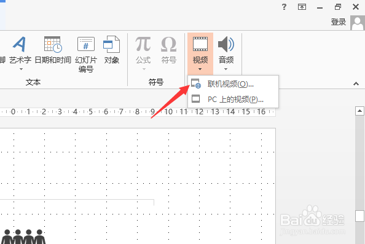365x244 pixels.
Task: Click the vertical scrollbar thumb
Action: (x=359, y=216)
